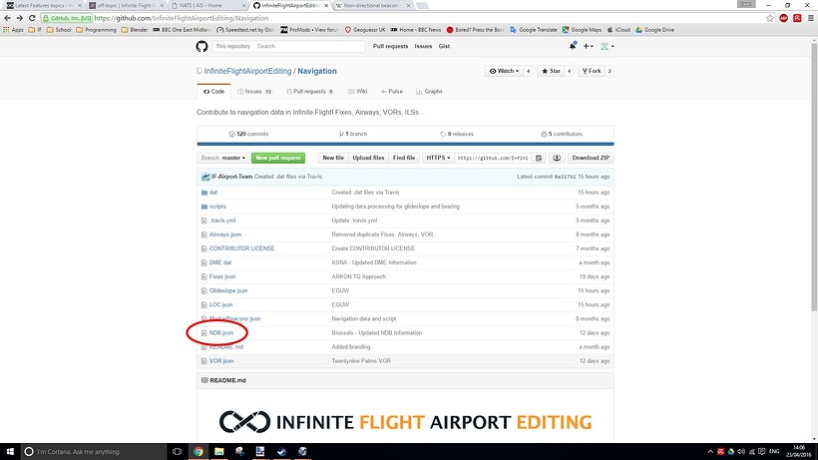Open the HTTPS protocol dropdown

[x=438, y=158]
